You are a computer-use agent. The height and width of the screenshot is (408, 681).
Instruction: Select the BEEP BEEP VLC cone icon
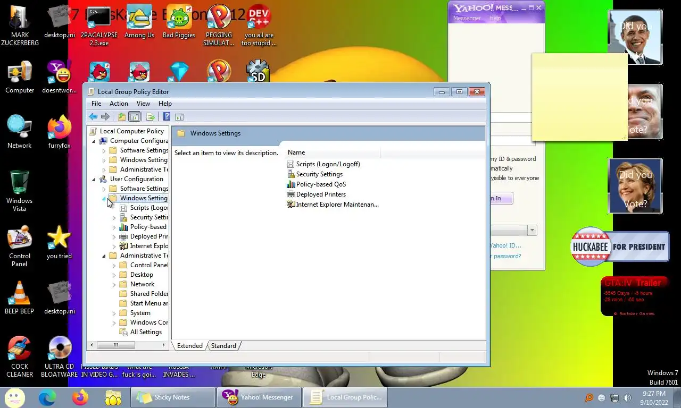coord(20,297)
